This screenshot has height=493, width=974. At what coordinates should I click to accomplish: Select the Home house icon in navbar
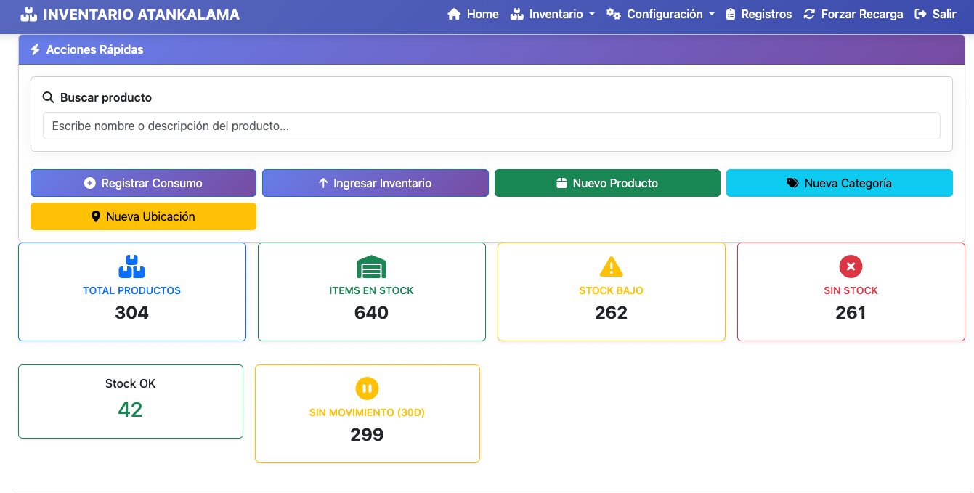(454, 14)
